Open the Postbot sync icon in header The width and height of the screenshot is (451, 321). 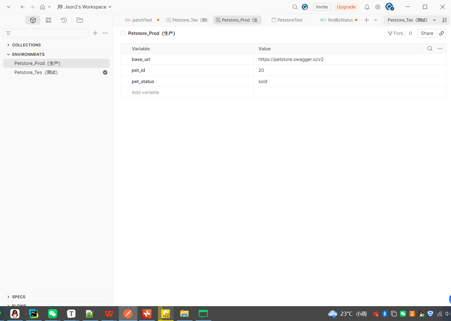click(x=305, y=7)
